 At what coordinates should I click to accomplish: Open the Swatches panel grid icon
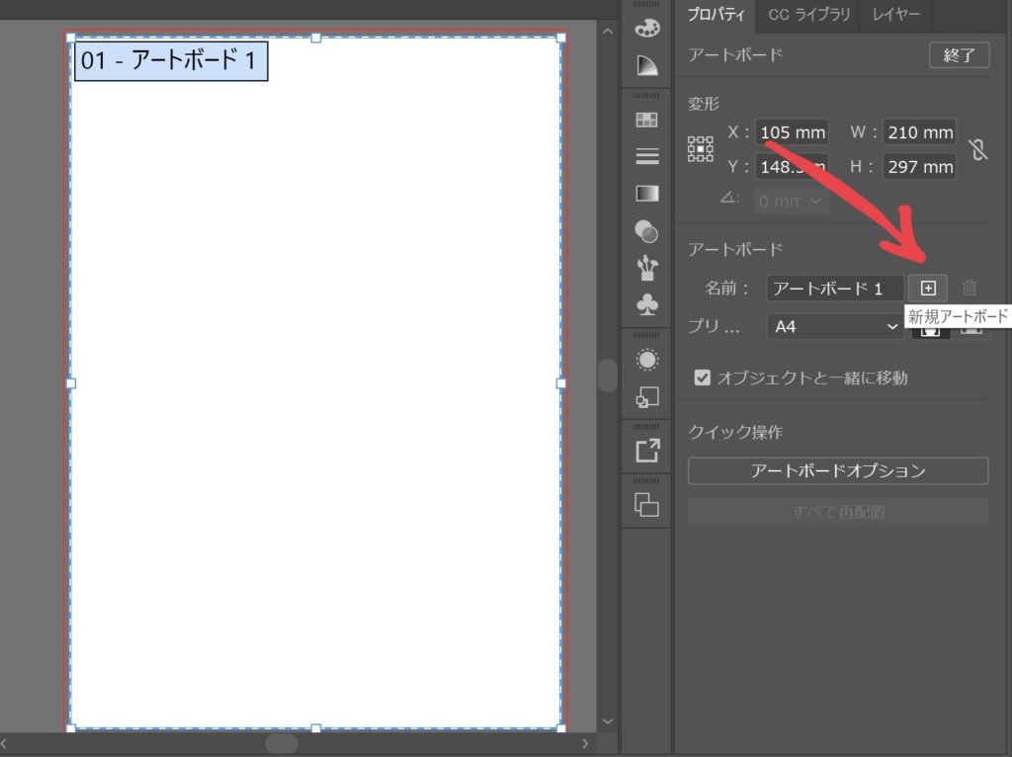(647, 120)
